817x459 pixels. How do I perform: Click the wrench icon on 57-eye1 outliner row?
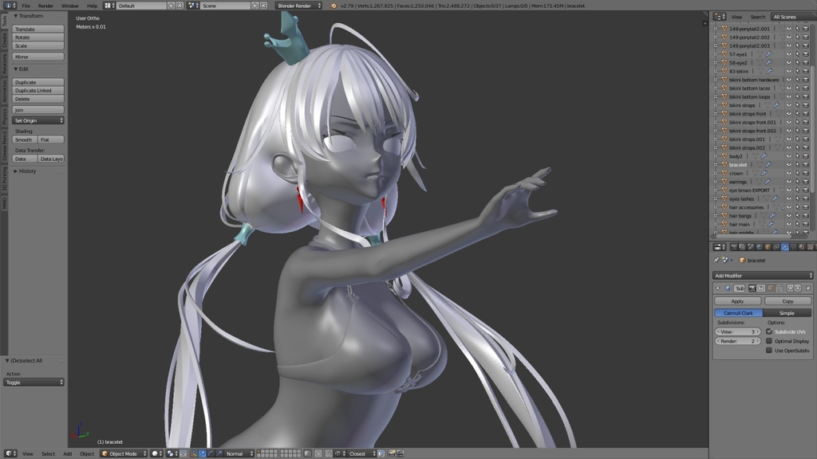click(768, 54)
